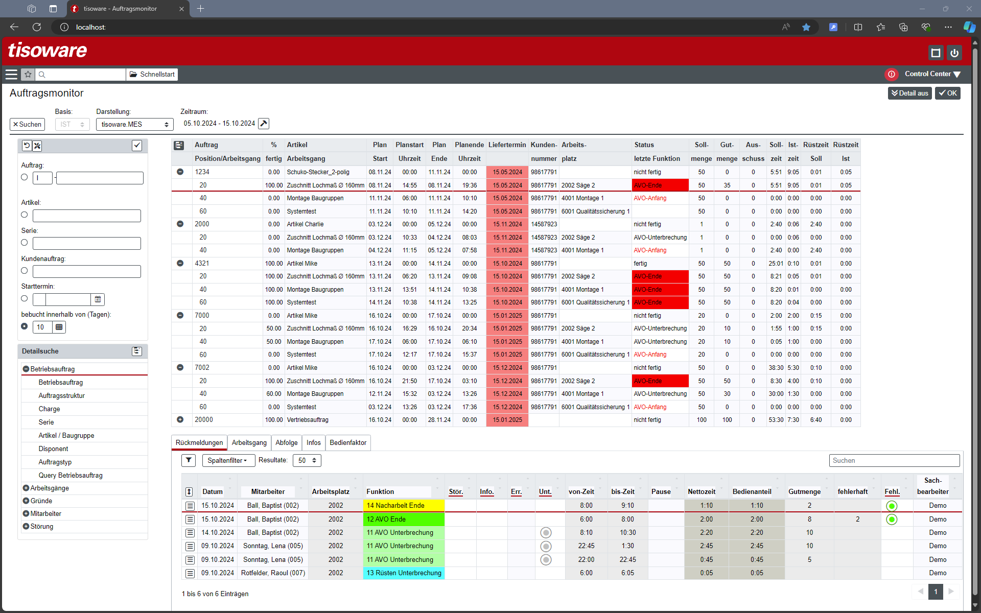981x613 pixels.
Task: Refresh the browser page
Action: coord(37,27)
